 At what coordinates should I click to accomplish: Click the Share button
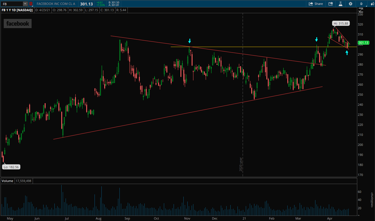316,4
